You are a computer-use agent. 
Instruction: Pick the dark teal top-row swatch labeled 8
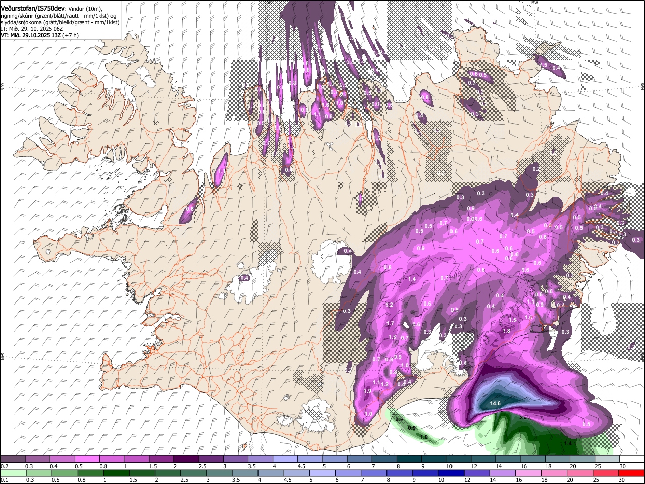pos(409,459)
